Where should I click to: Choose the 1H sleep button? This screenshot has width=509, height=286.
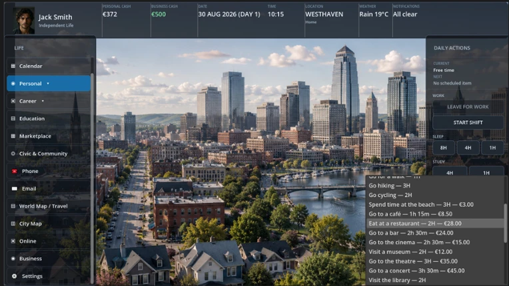click(x=492, y=148)
